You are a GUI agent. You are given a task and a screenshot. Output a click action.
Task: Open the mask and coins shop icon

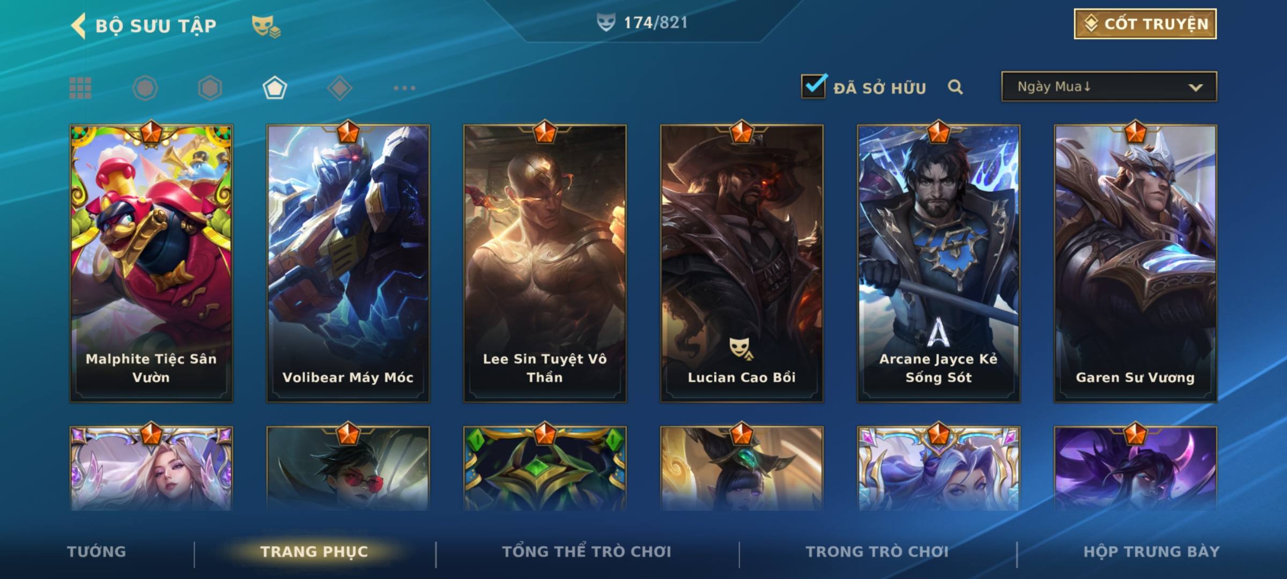pyautogui.click(x=265, y=26)
